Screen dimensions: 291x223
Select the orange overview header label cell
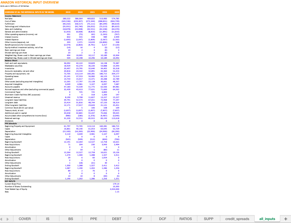click(29, 12)
